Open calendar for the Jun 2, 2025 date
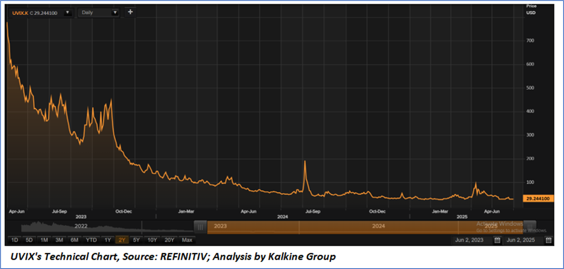The image size is (564, 269). pos(549,240)
